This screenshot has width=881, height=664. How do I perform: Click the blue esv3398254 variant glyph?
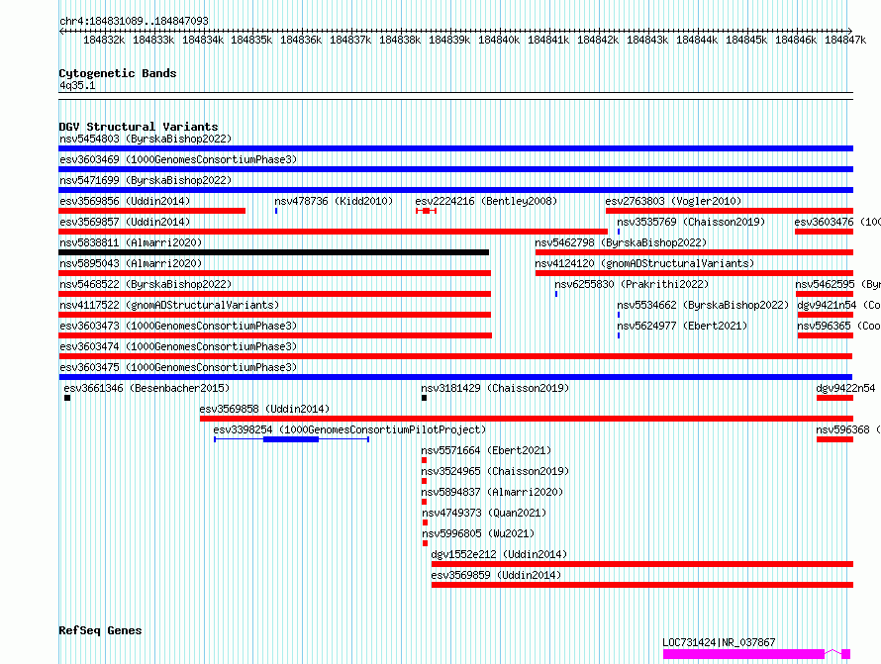pos(291,439)
